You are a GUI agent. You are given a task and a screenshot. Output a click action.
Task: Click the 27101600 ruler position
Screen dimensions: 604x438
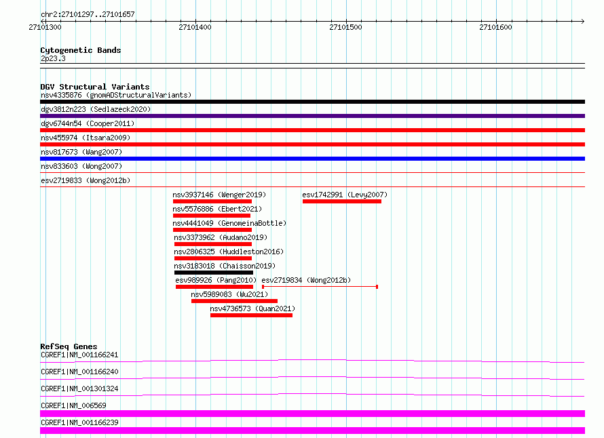click(x=495, y=27)
